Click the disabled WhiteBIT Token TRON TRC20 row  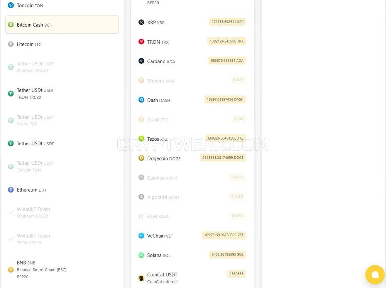tap(62, 239)
